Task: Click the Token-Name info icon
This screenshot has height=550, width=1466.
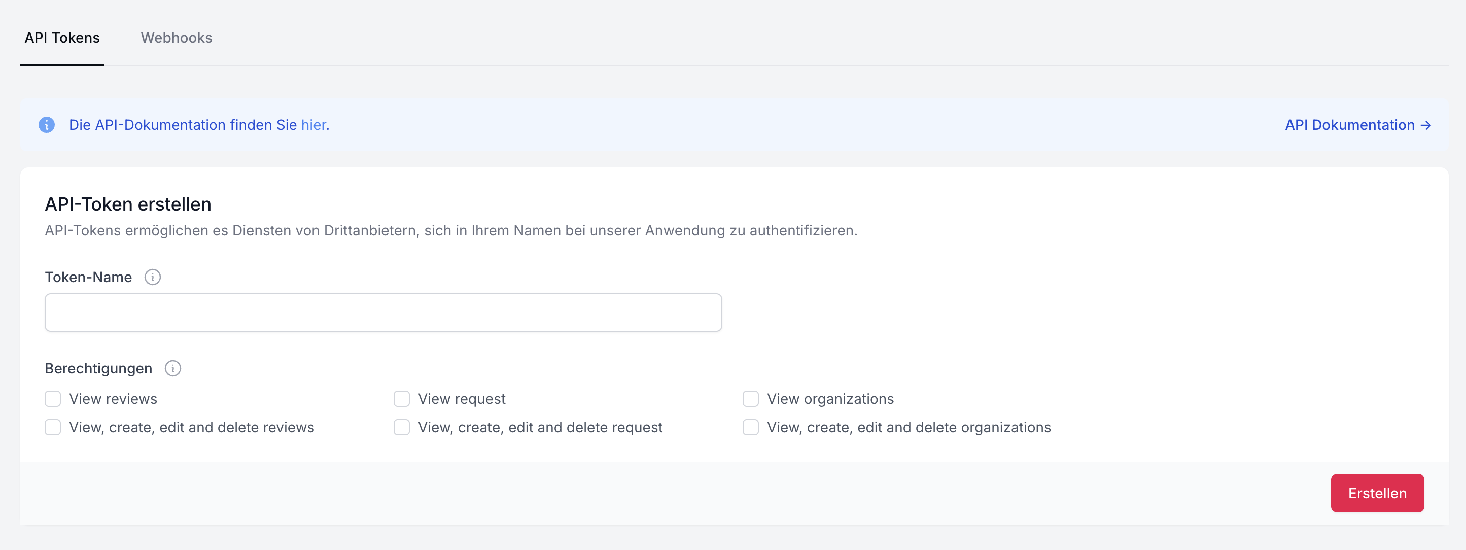Action: pyautogui.click(x=153, y=277)
